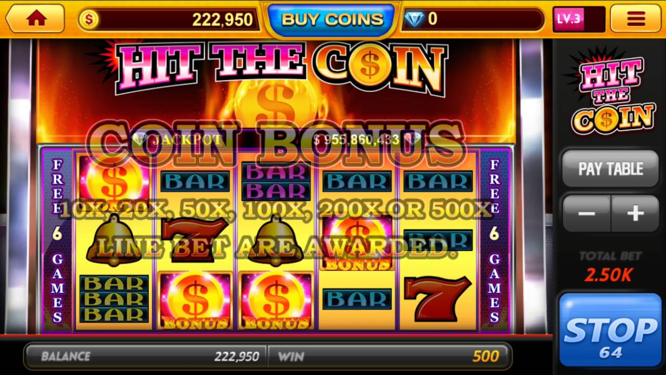Screen dimensions: 666x375
Task: Tap the red 7 in the fifth reel
Action: pyautogui.click(x=438, y=298)
